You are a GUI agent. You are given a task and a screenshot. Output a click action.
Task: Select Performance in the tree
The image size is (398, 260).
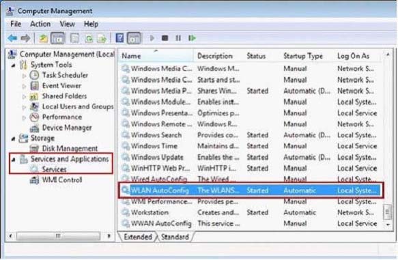pos(62,117)
